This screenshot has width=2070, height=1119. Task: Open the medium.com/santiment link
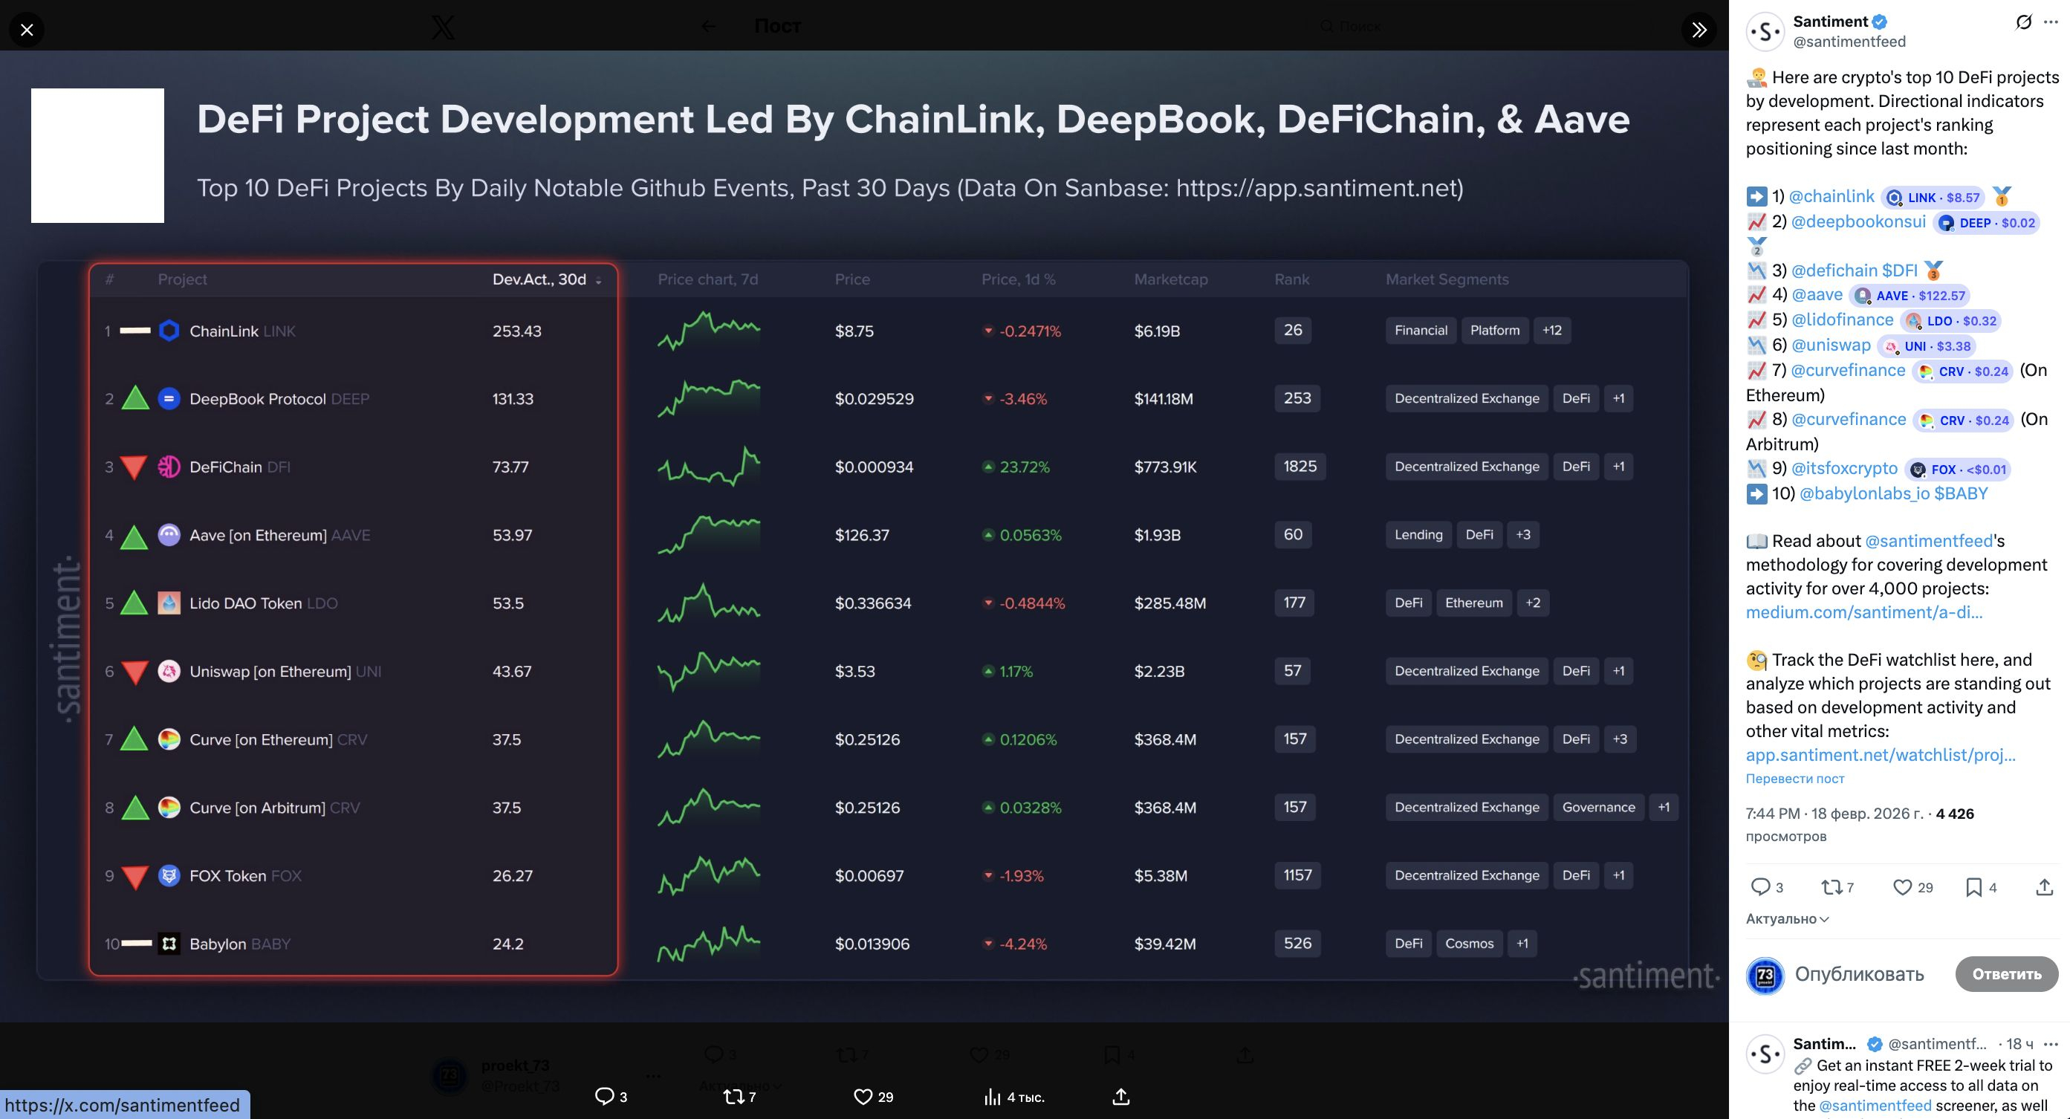click(x=1863, y=612)
